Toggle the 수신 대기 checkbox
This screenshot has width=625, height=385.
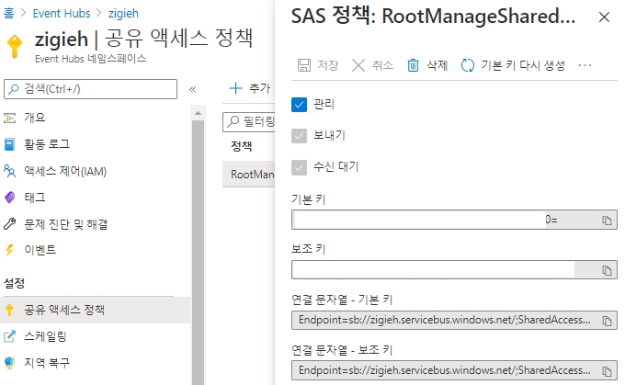coord(299,167)
